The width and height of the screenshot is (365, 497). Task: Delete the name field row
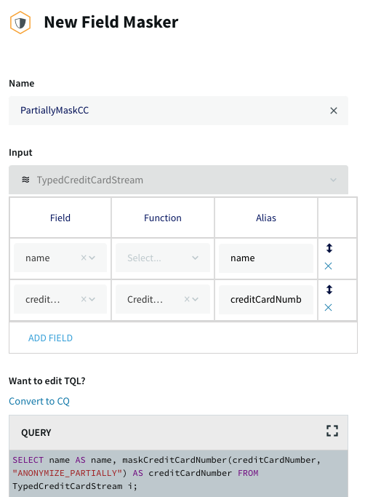(328, 266)
